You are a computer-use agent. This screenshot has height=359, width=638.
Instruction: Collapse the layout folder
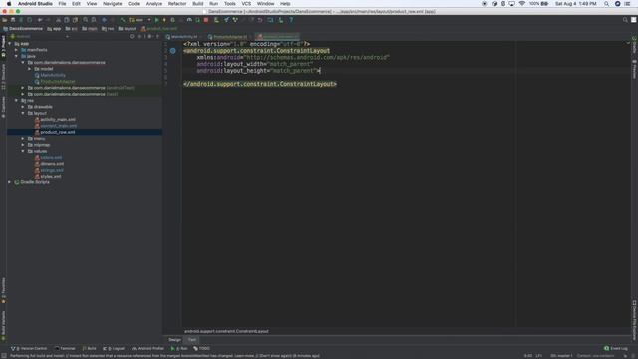23,113
